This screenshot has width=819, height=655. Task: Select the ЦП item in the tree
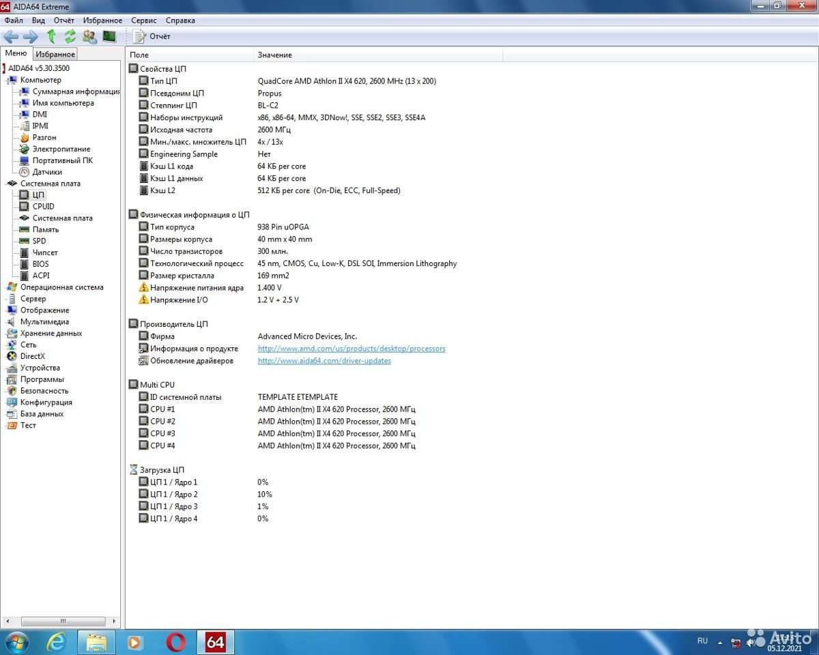[38, 195]
